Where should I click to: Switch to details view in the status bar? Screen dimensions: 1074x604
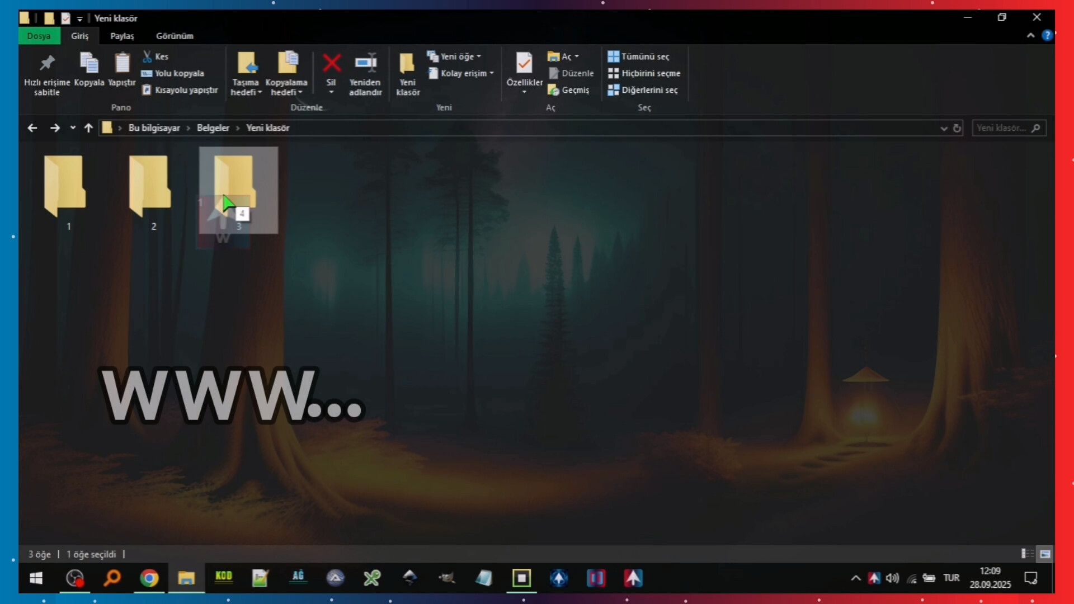pos(1027,554)
